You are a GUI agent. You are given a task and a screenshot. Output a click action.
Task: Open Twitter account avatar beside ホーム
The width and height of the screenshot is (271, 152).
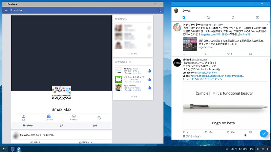[176, 10]
